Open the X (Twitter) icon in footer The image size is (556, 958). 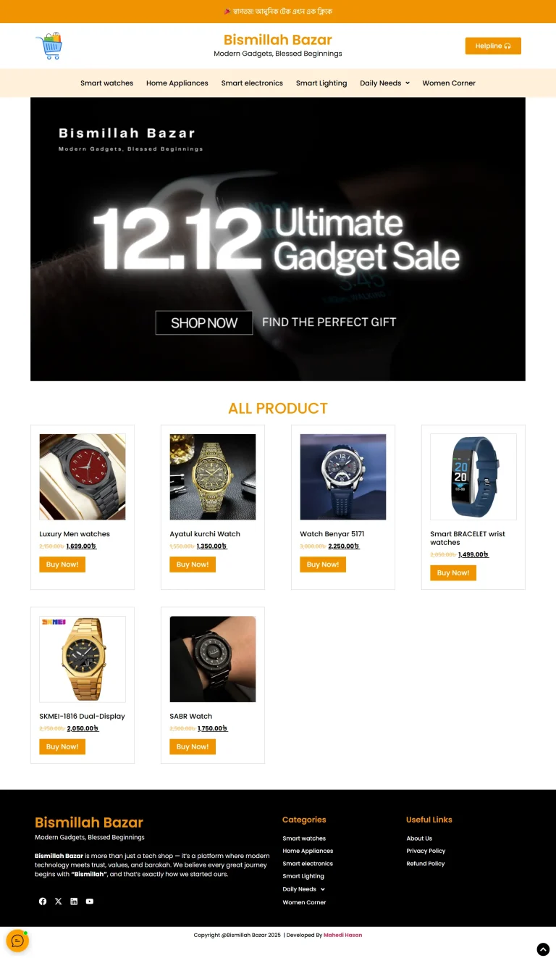coord(59,901)
